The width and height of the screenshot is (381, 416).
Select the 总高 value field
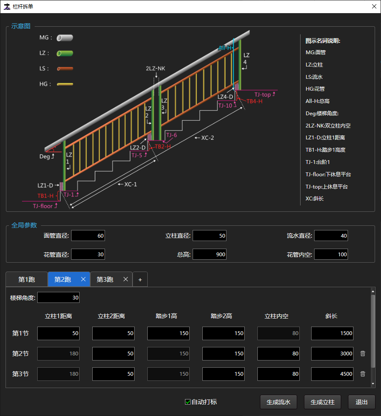pos(210,254)
